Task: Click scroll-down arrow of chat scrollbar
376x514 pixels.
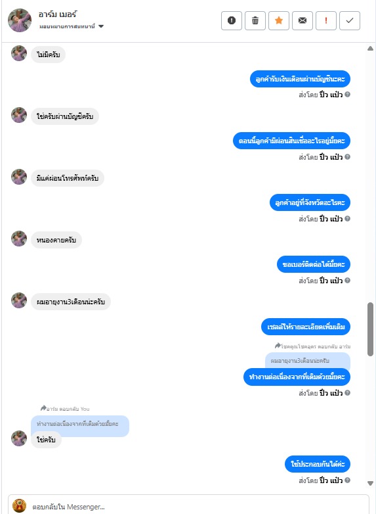Action: click(371, 483)
